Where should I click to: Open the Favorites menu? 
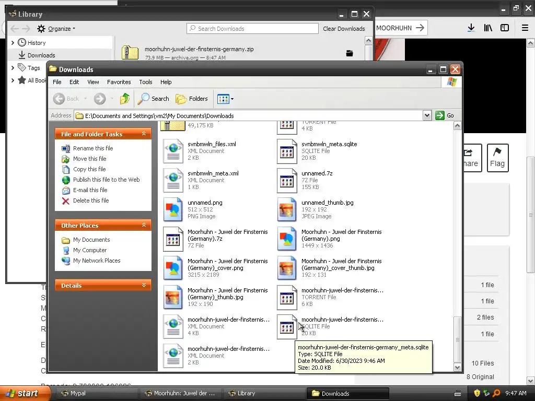119,82
